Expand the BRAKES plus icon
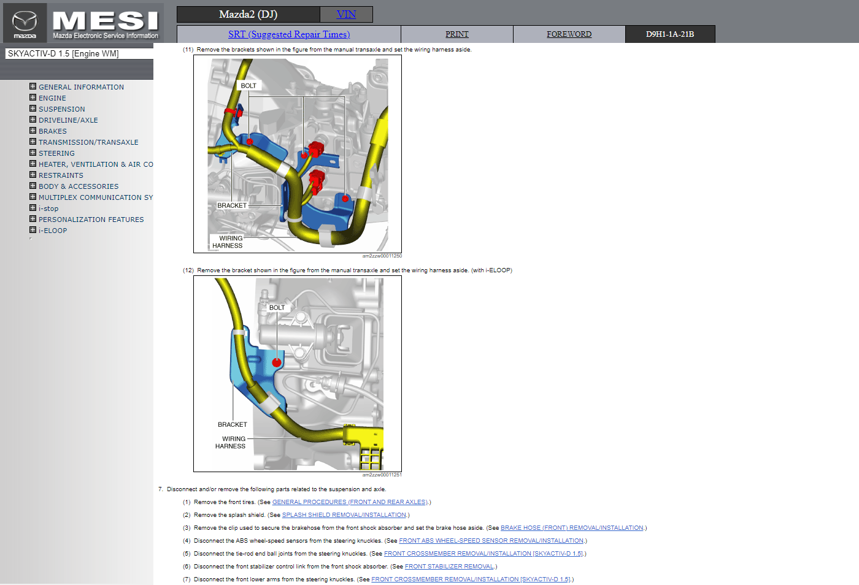 33,131
